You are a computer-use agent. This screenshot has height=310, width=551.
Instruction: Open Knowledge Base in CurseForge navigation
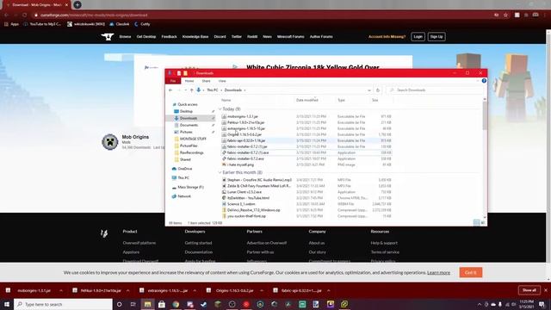(x=195, y=36)
